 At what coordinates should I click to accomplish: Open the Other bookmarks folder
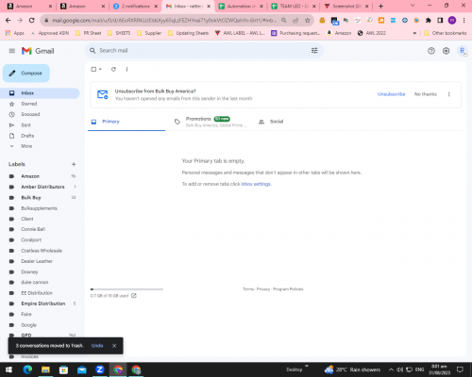point(446,33)
